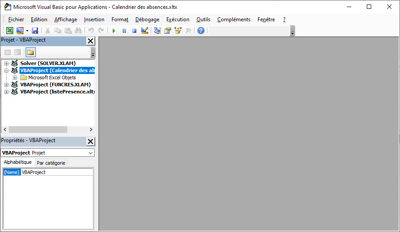Open the Fichier menu

coord(16,19)
